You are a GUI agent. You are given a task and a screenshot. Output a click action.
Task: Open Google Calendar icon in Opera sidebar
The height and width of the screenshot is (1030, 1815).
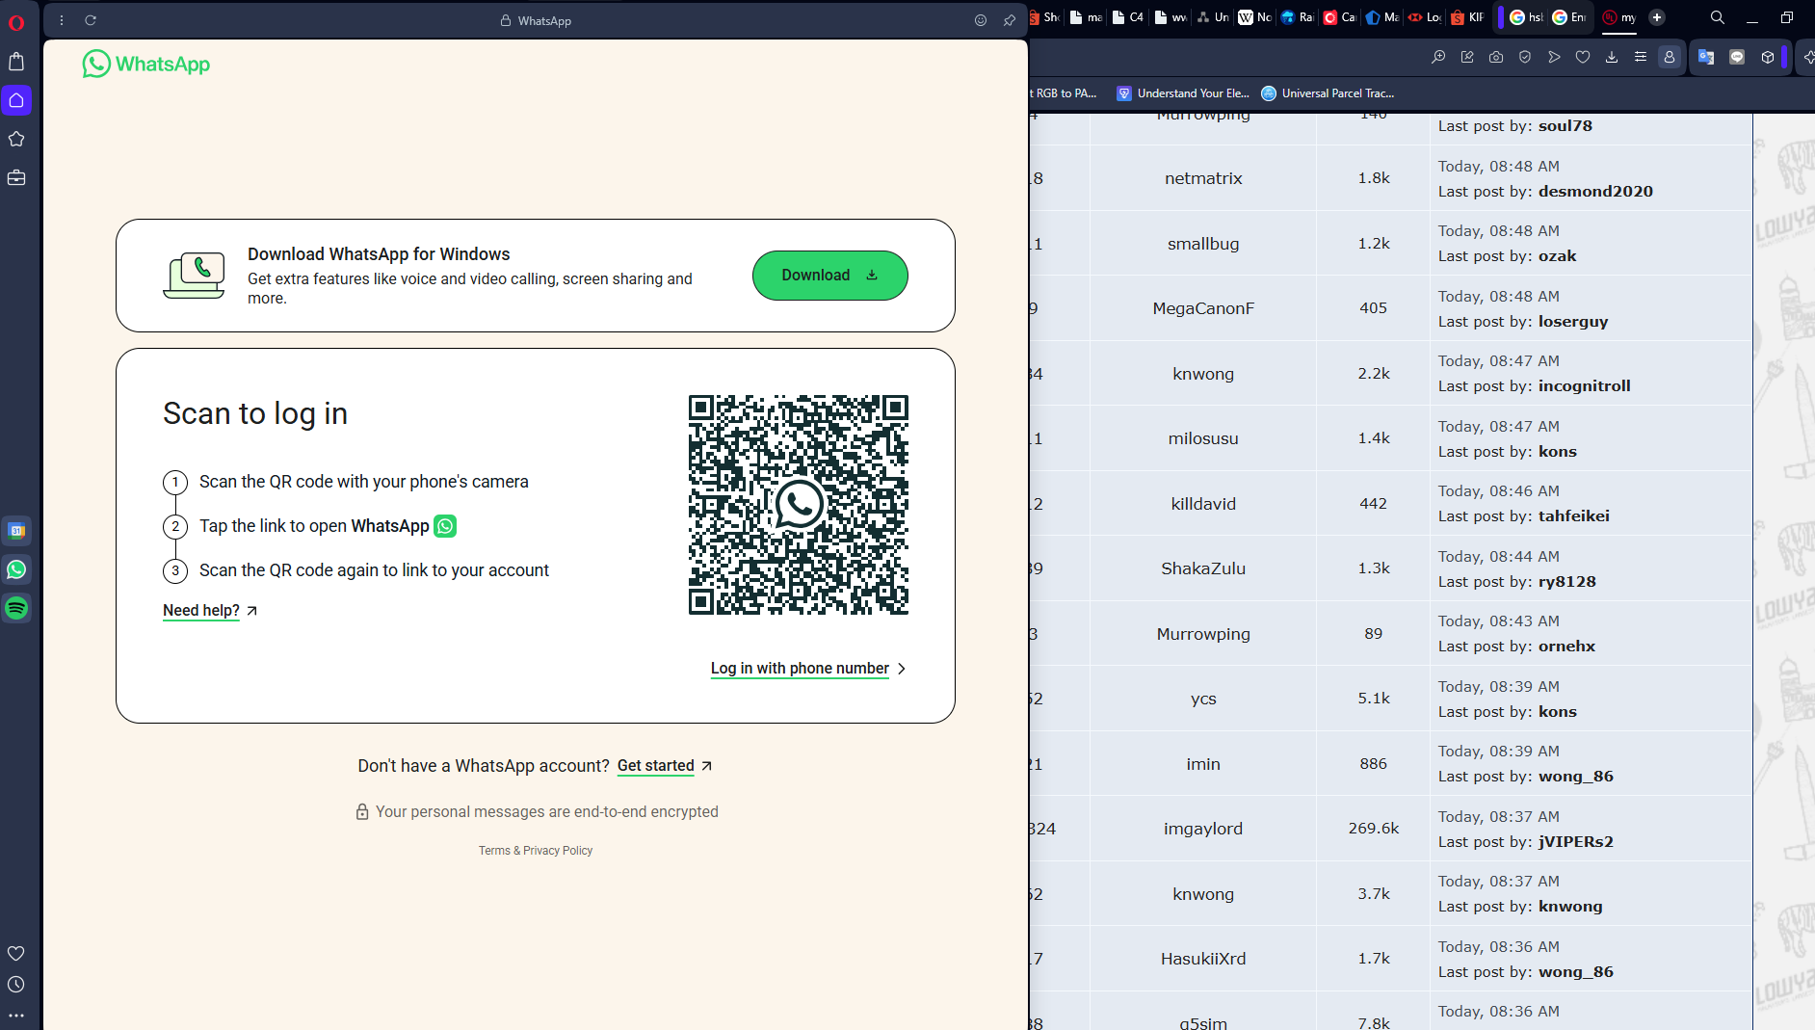[x=16, y=530]
